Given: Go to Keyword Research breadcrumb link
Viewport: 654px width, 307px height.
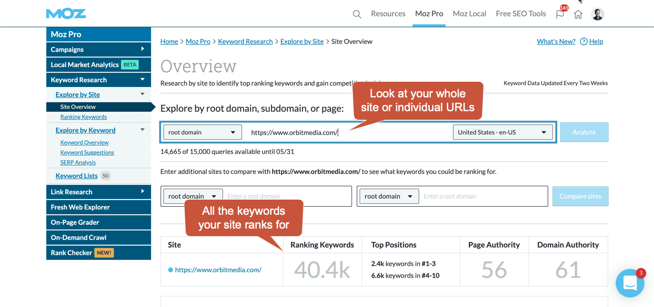Looking at the screenshot, I should [x=245, y=41].
